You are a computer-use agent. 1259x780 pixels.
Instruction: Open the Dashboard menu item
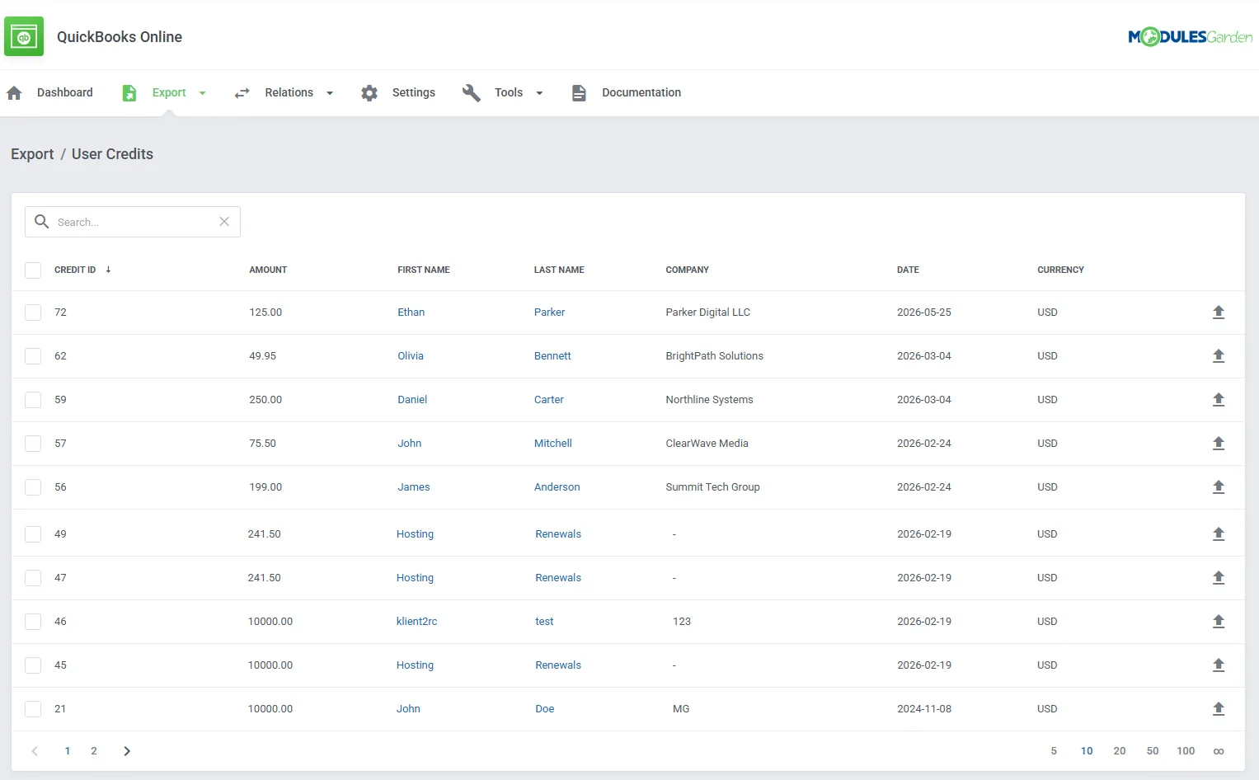[x=65, y=93]
